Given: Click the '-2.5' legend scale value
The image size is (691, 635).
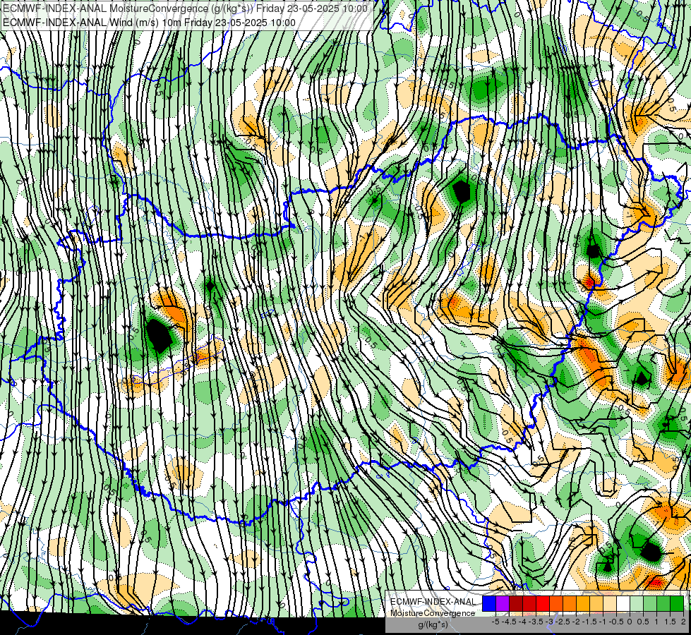Looking at the screenshot, I should point(563,622).
